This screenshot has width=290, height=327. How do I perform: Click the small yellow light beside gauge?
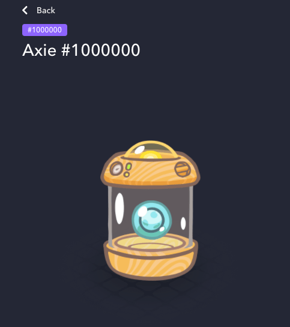pyautogui.click(x=127, y=175)
